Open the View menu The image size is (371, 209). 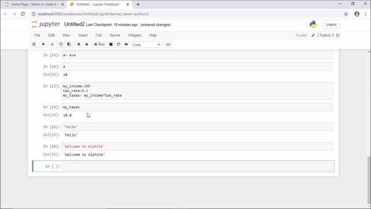tap(67, 35)
